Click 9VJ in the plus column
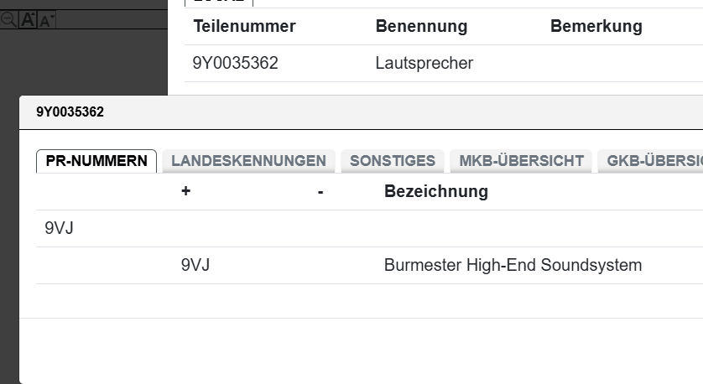Viewport: 703px width, 384px height. [x=195, y=265]
